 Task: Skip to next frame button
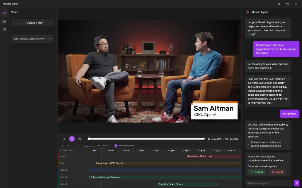80,139
